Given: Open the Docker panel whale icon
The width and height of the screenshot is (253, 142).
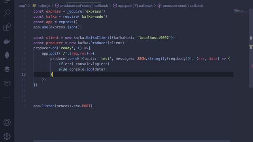Looking at the screenshot, I should coord(7,41).
